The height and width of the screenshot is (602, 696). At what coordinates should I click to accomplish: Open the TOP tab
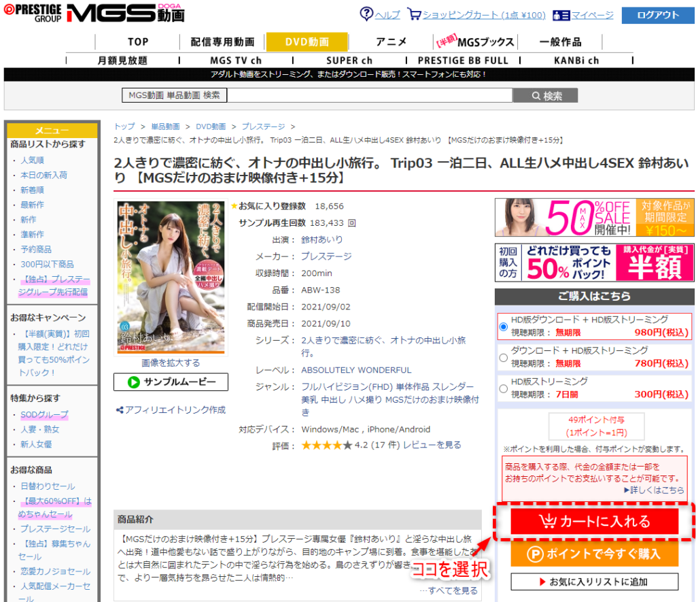click(137, 41)
